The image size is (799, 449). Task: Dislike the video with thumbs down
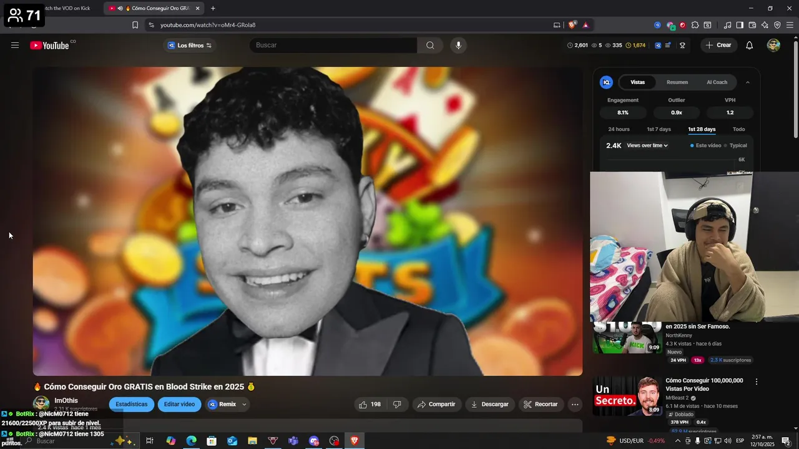click(x=397, y=404)
